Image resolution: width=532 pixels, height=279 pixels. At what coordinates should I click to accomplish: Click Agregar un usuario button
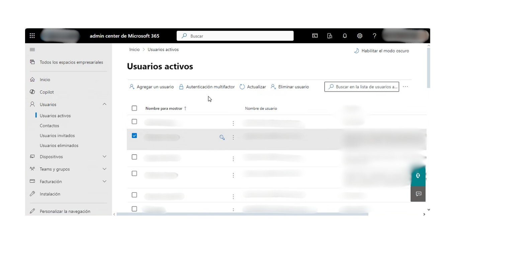pyautogui.click(x=152, y=87)
